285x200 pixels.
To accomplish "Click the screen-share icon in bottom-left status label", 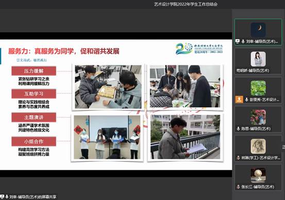I will (2, 196).
